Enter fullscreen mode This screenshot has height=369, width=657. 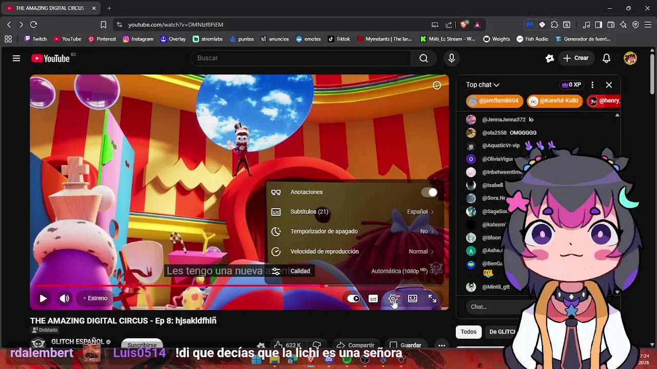coord(432,298)
